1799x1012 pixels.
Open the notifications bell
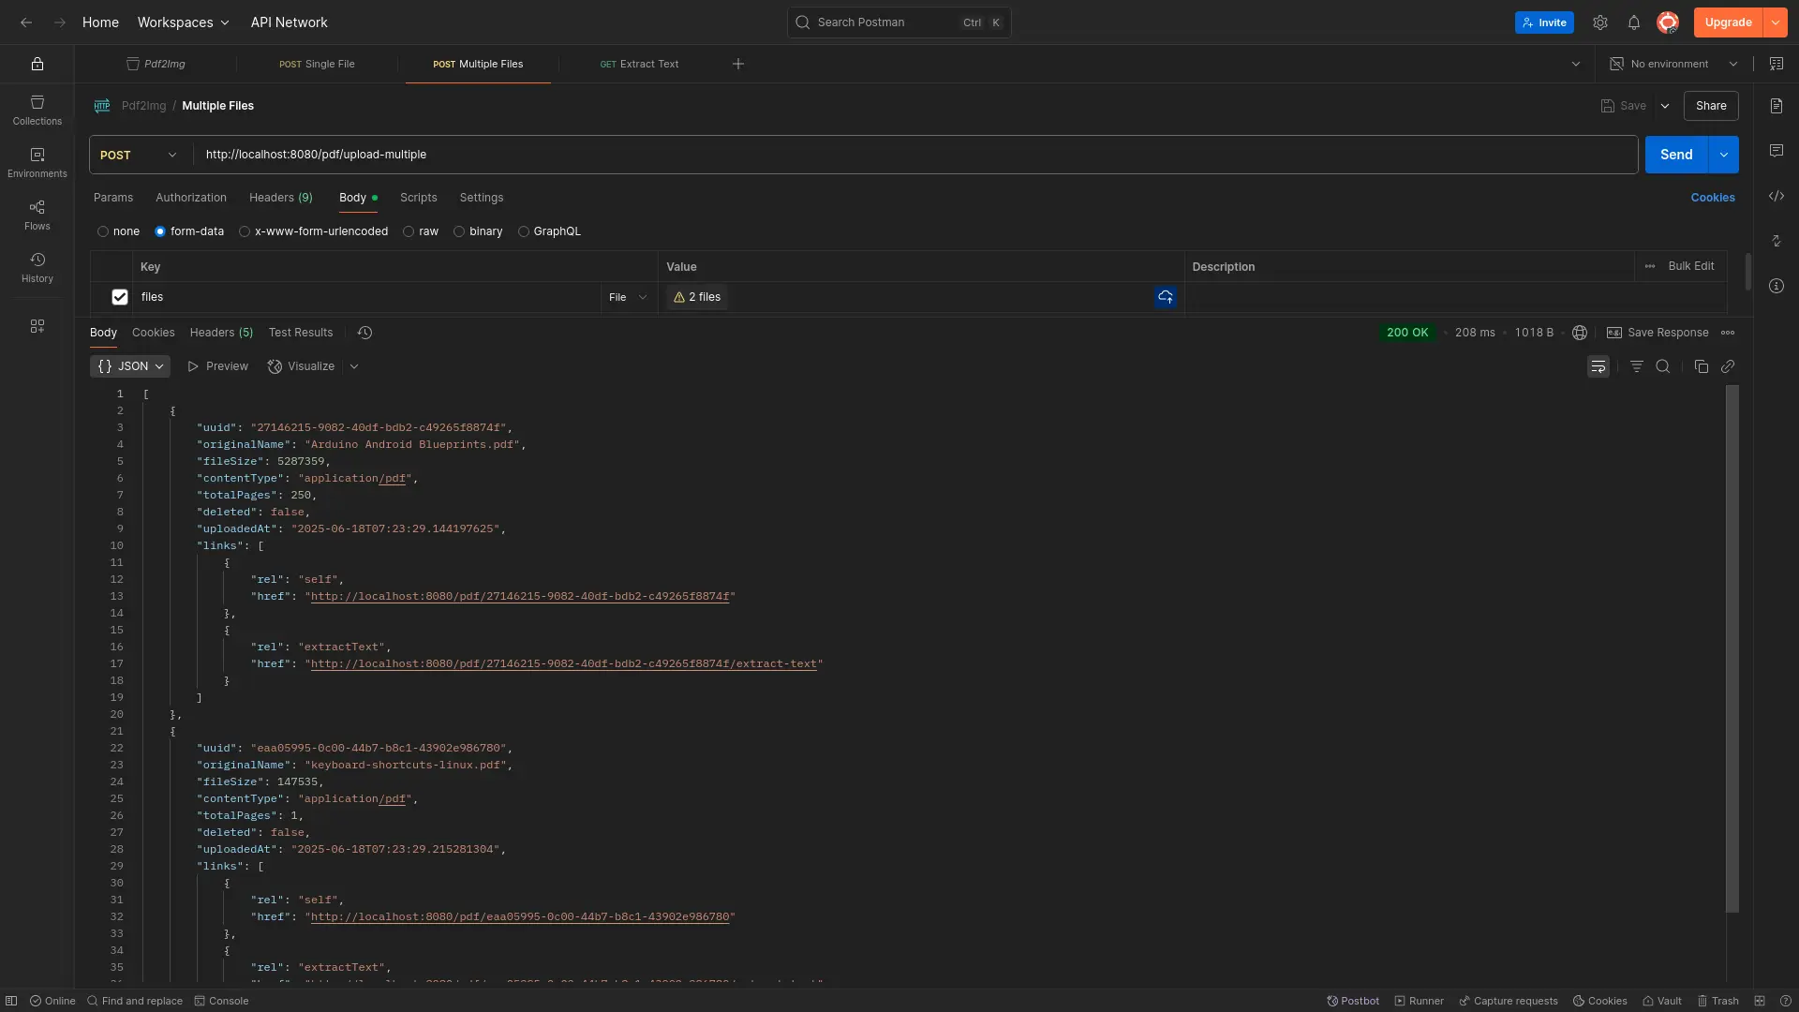[x=1634, y=22]
